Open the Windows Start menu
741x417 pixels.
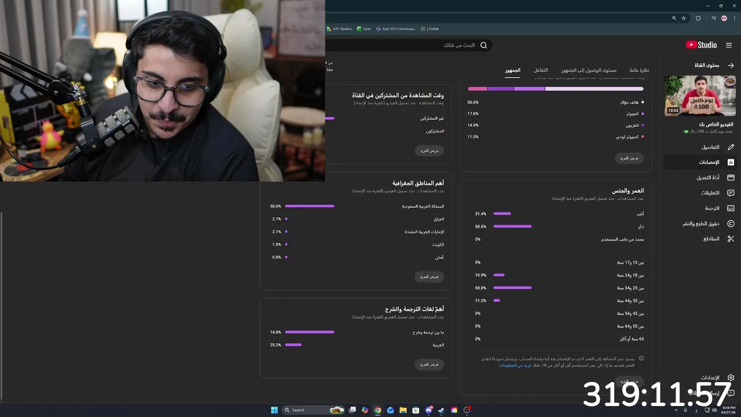(274, 410)
